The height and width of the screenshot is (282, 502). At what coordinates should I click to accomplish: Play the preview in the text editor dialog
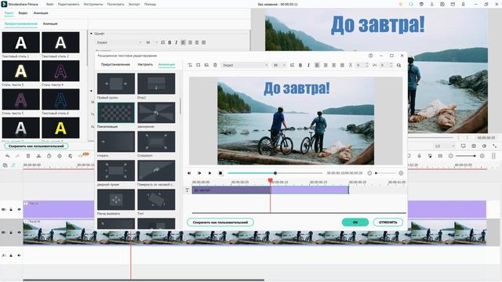pos(209,173)
